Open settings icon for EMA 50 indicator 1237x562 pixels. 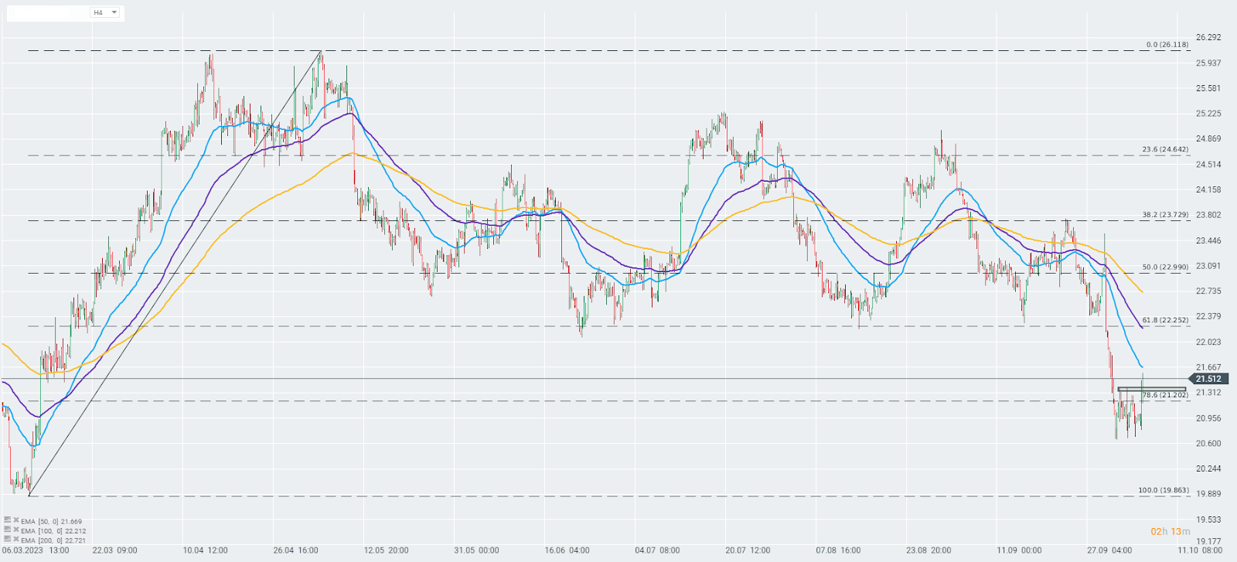(x=7, y=521)
